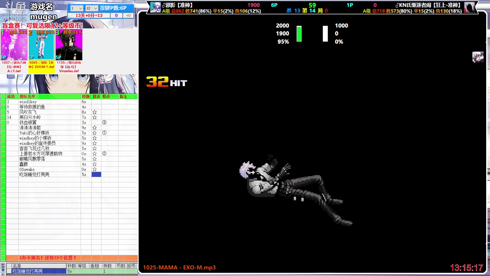Click the queue table's 投币 column header
Image resolution: width=490 pixels, height=276 pixels.
point(110,96)
